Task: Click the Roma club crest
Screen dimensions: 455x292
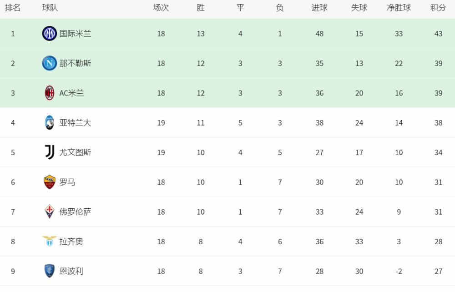Action: [x=49, y=182]
